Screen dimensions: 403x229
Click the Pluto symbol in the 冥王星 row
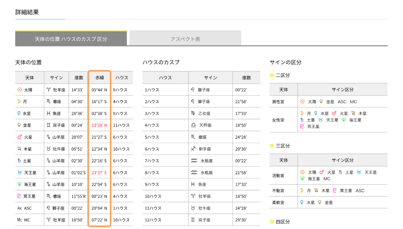point(19,196)
